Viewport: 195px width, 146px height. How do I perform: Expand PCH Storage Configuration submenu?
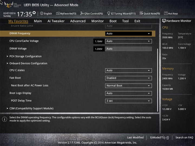tap(25, 56)
